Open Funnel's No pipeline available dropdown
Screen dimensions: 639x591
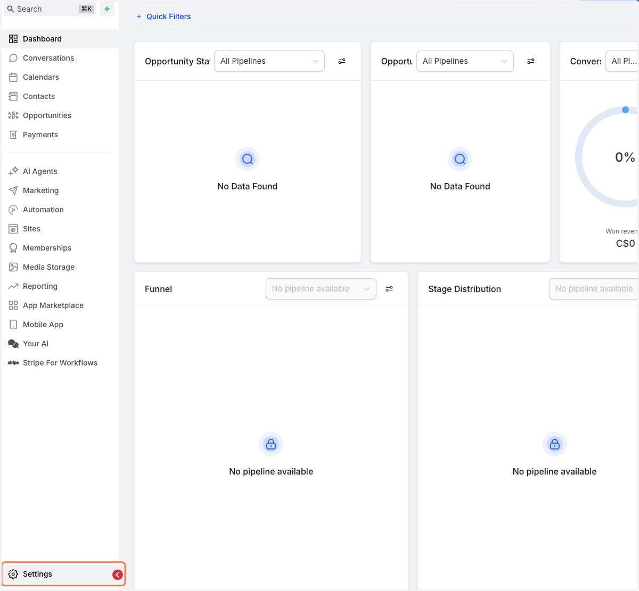[x=321, y=289]
